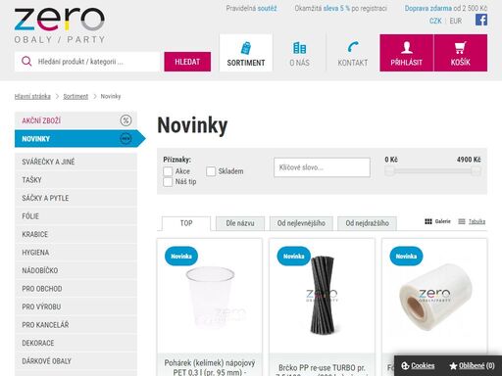502x376 pixels.
Task: Open the Pro výrobu category
Action: (x=75, y=306)
